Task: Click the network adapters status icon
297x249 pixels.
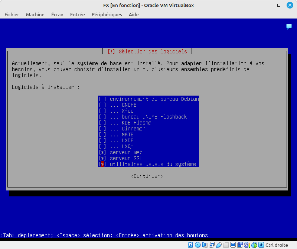Action: (x=212, y=245)
